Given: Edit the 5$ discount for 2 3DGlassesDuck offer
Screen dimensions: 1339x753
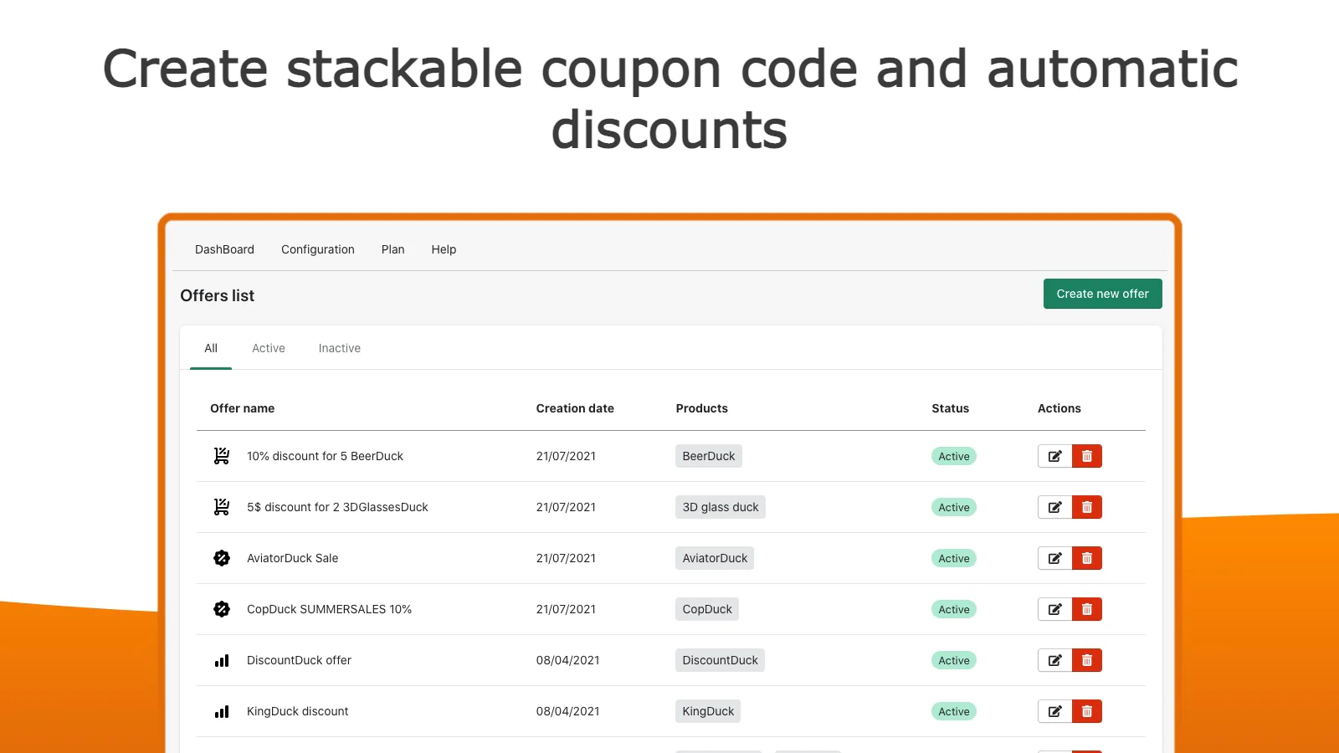Looking at the screenshot, I should (x=1054, y=507).
